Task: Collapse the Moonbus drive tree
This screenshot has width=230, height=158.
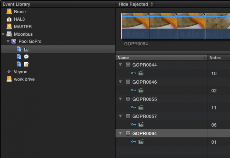Action: [x=3, y=34]
